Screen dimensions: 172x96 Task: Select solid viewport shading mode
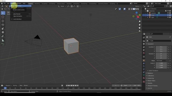point(134,9)
